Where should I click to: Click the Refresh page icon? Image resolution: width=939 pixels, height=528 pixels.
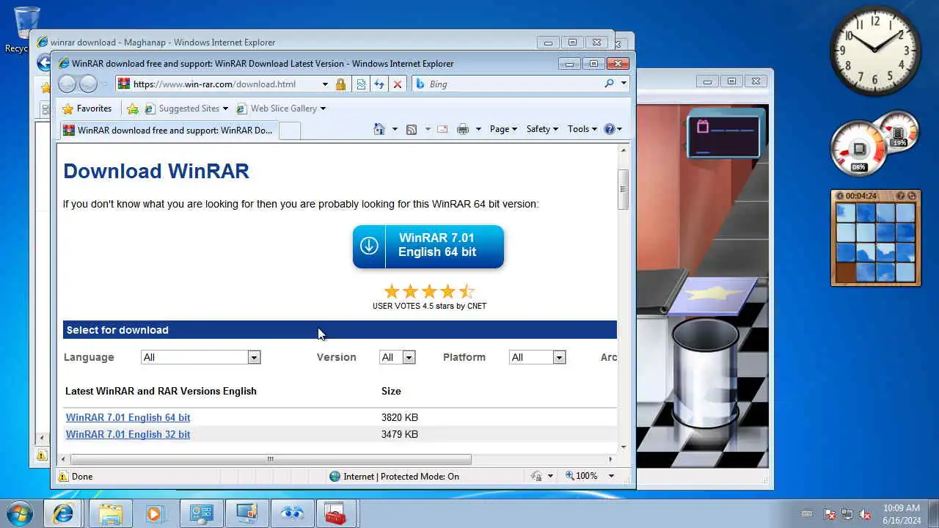point(379,84)
